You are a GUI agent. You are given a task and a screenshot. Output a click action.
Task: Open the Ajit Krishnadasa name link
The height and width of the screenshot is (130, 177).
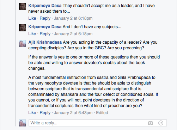(45, 42)
